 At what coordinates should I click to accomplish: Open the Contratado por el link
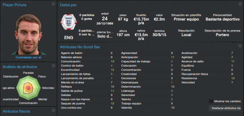click(28, 58)
